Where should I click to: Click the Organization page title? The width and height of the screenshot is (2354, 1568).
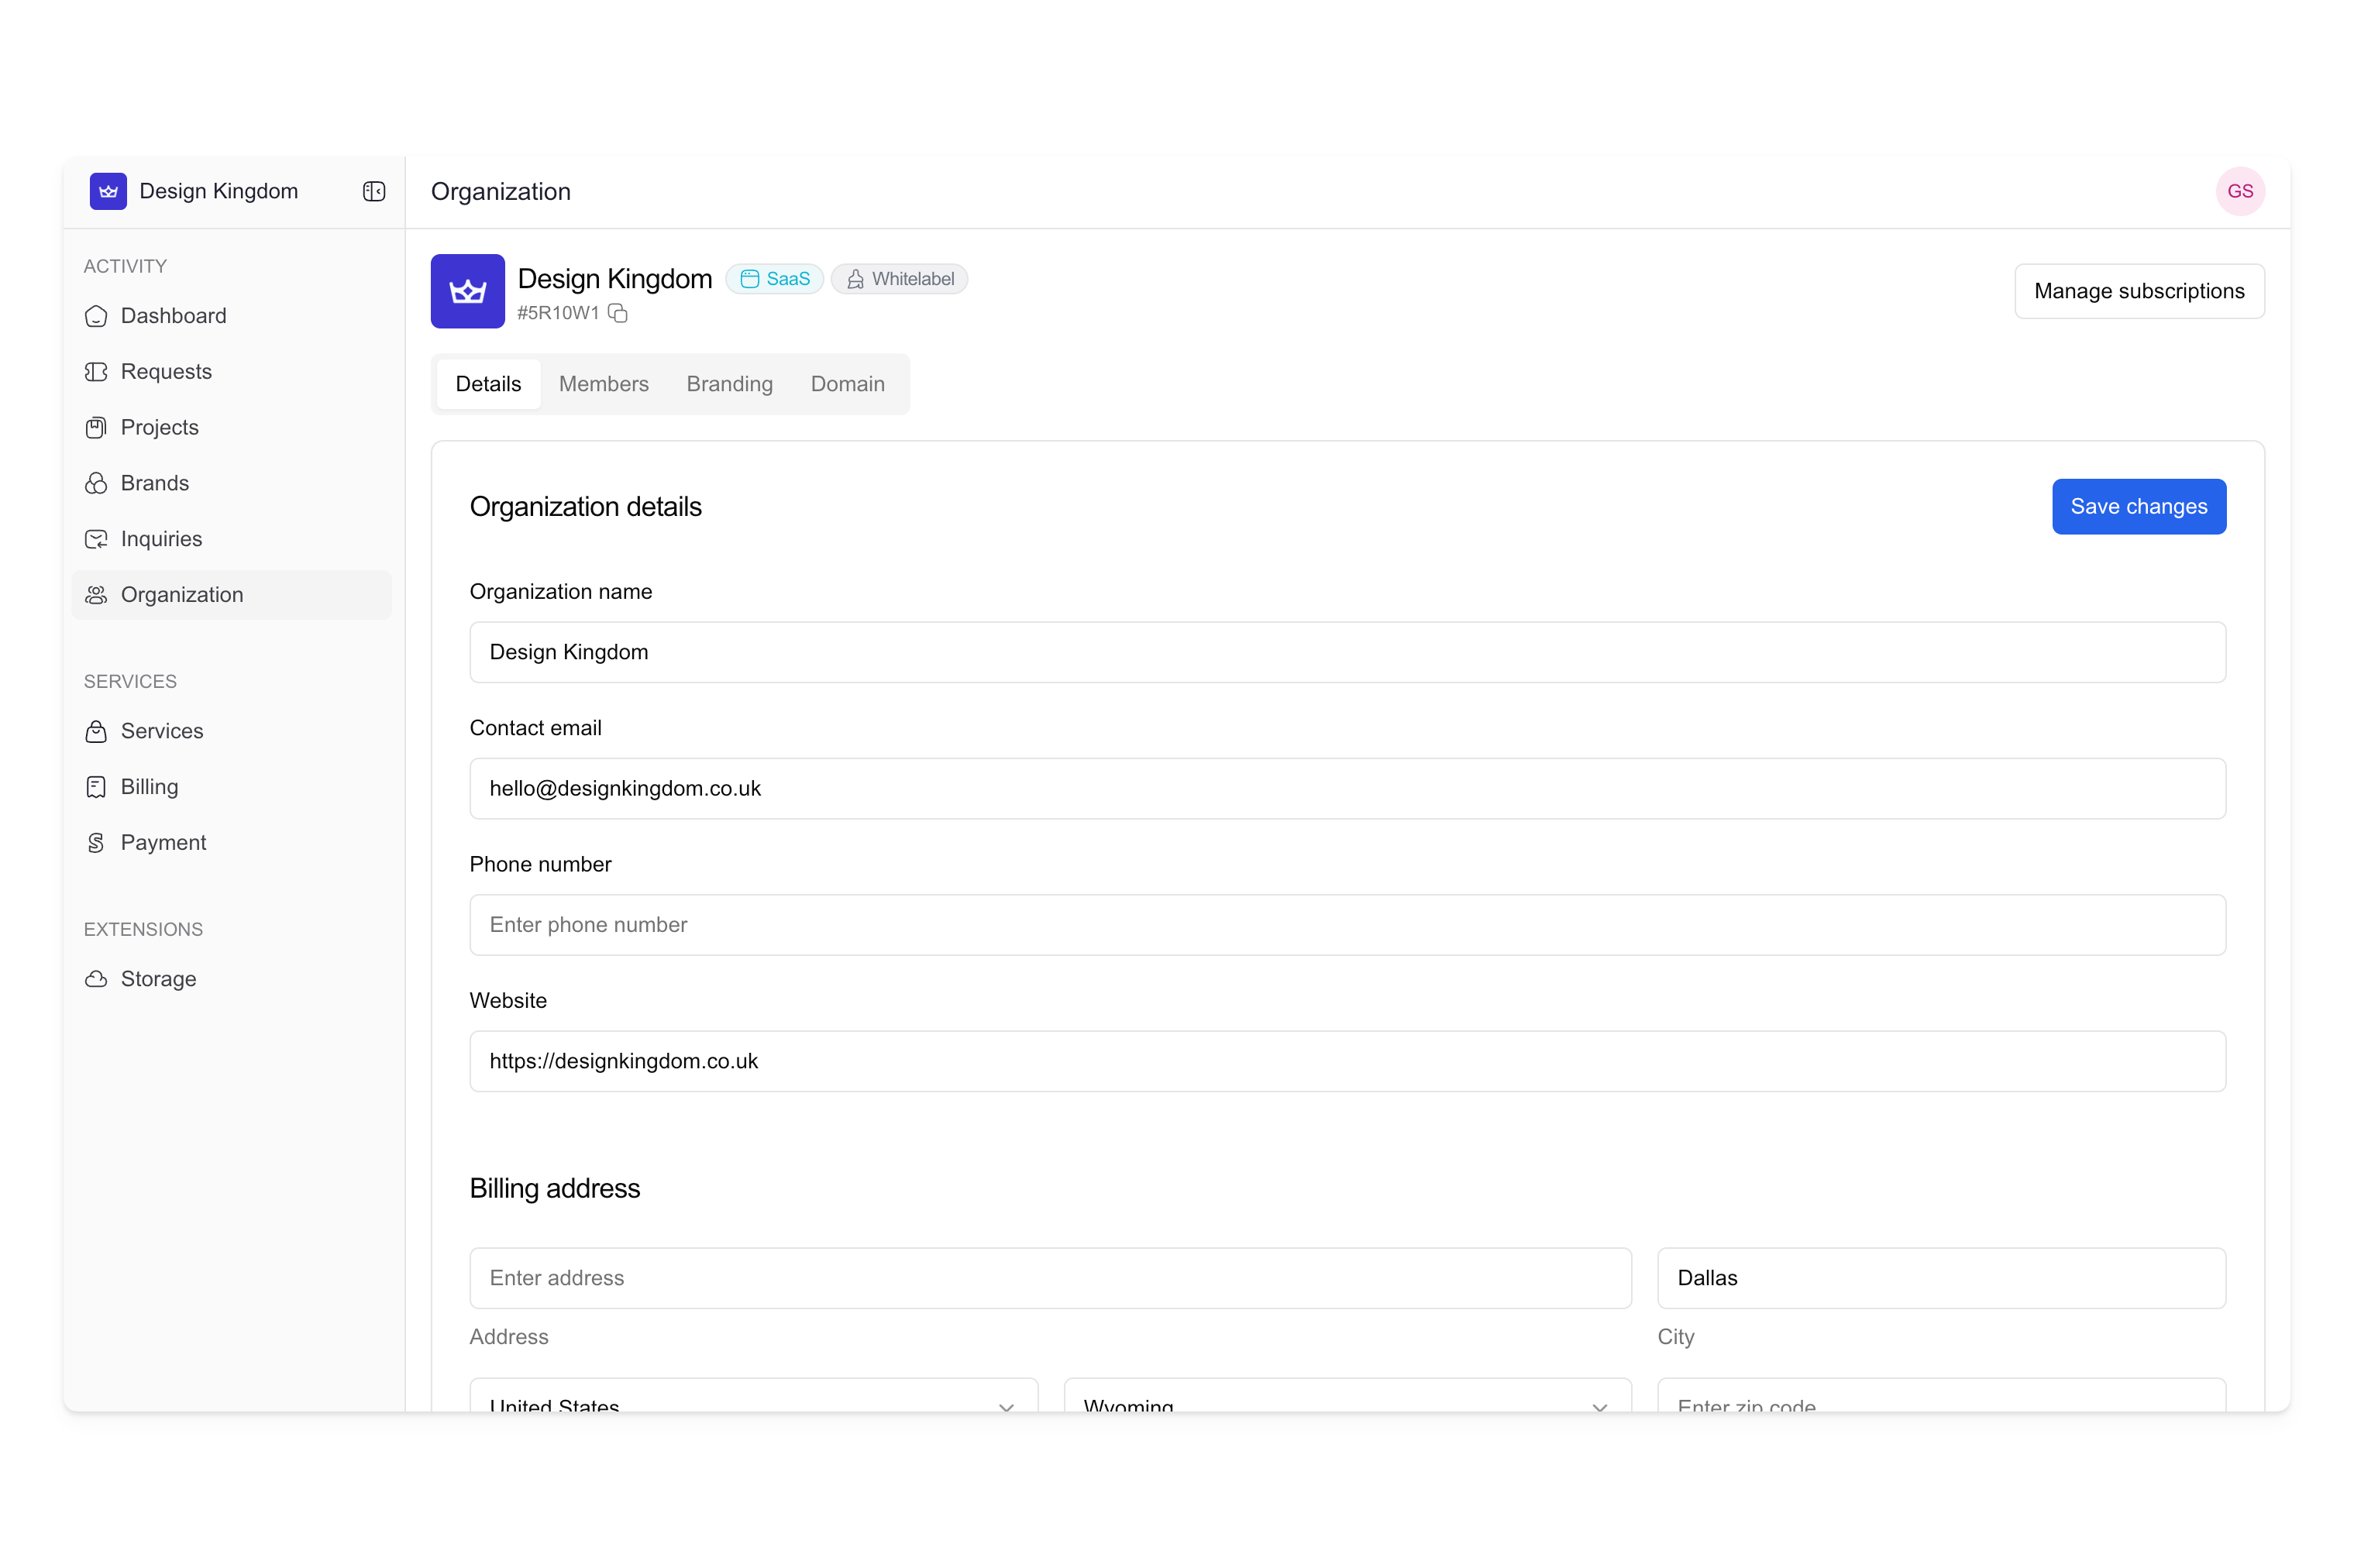coord(500,191)
